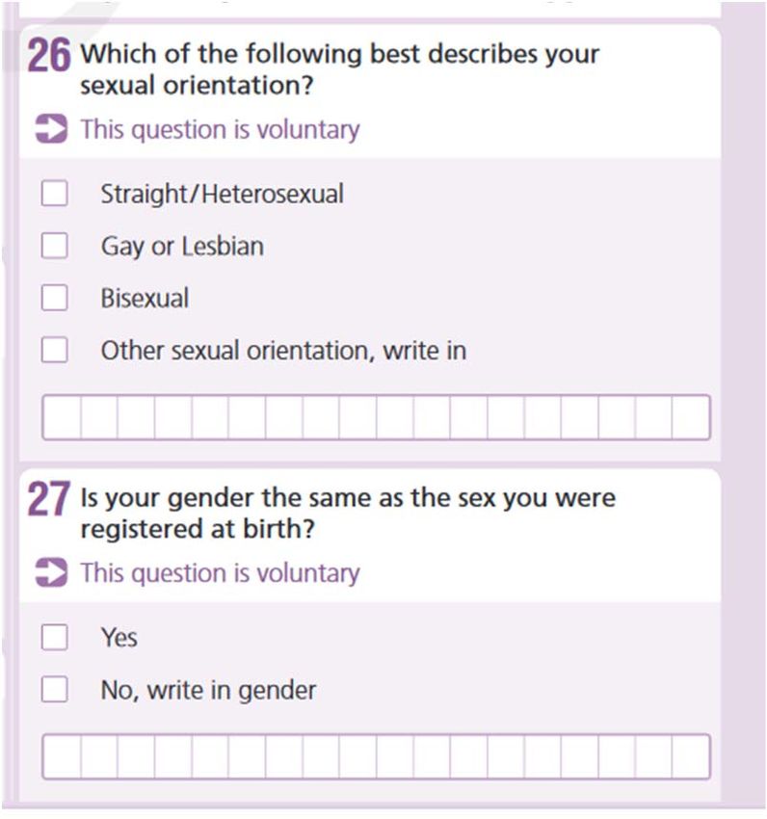Image resolution: width=767 pixels, height=819 pixels.
Task: Click the gender write-in field
Action: (x=376, y=756)
